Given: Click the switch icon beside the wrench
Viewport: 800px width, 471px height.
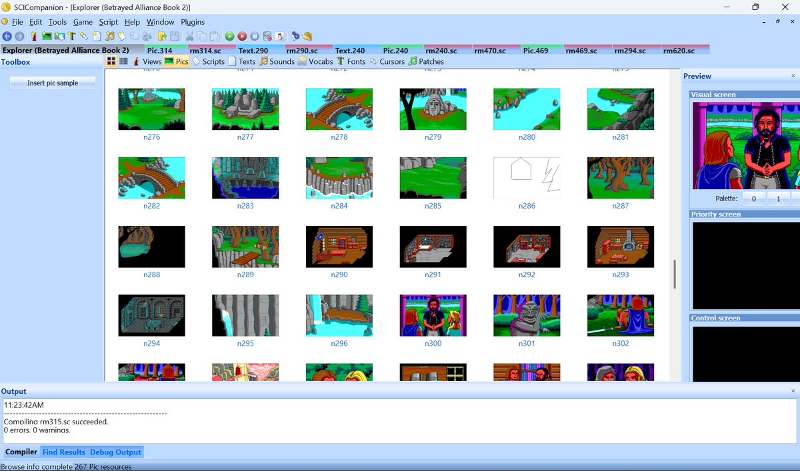Looking at the screenshot, I should pyautogui.click(x=280, y=36).
